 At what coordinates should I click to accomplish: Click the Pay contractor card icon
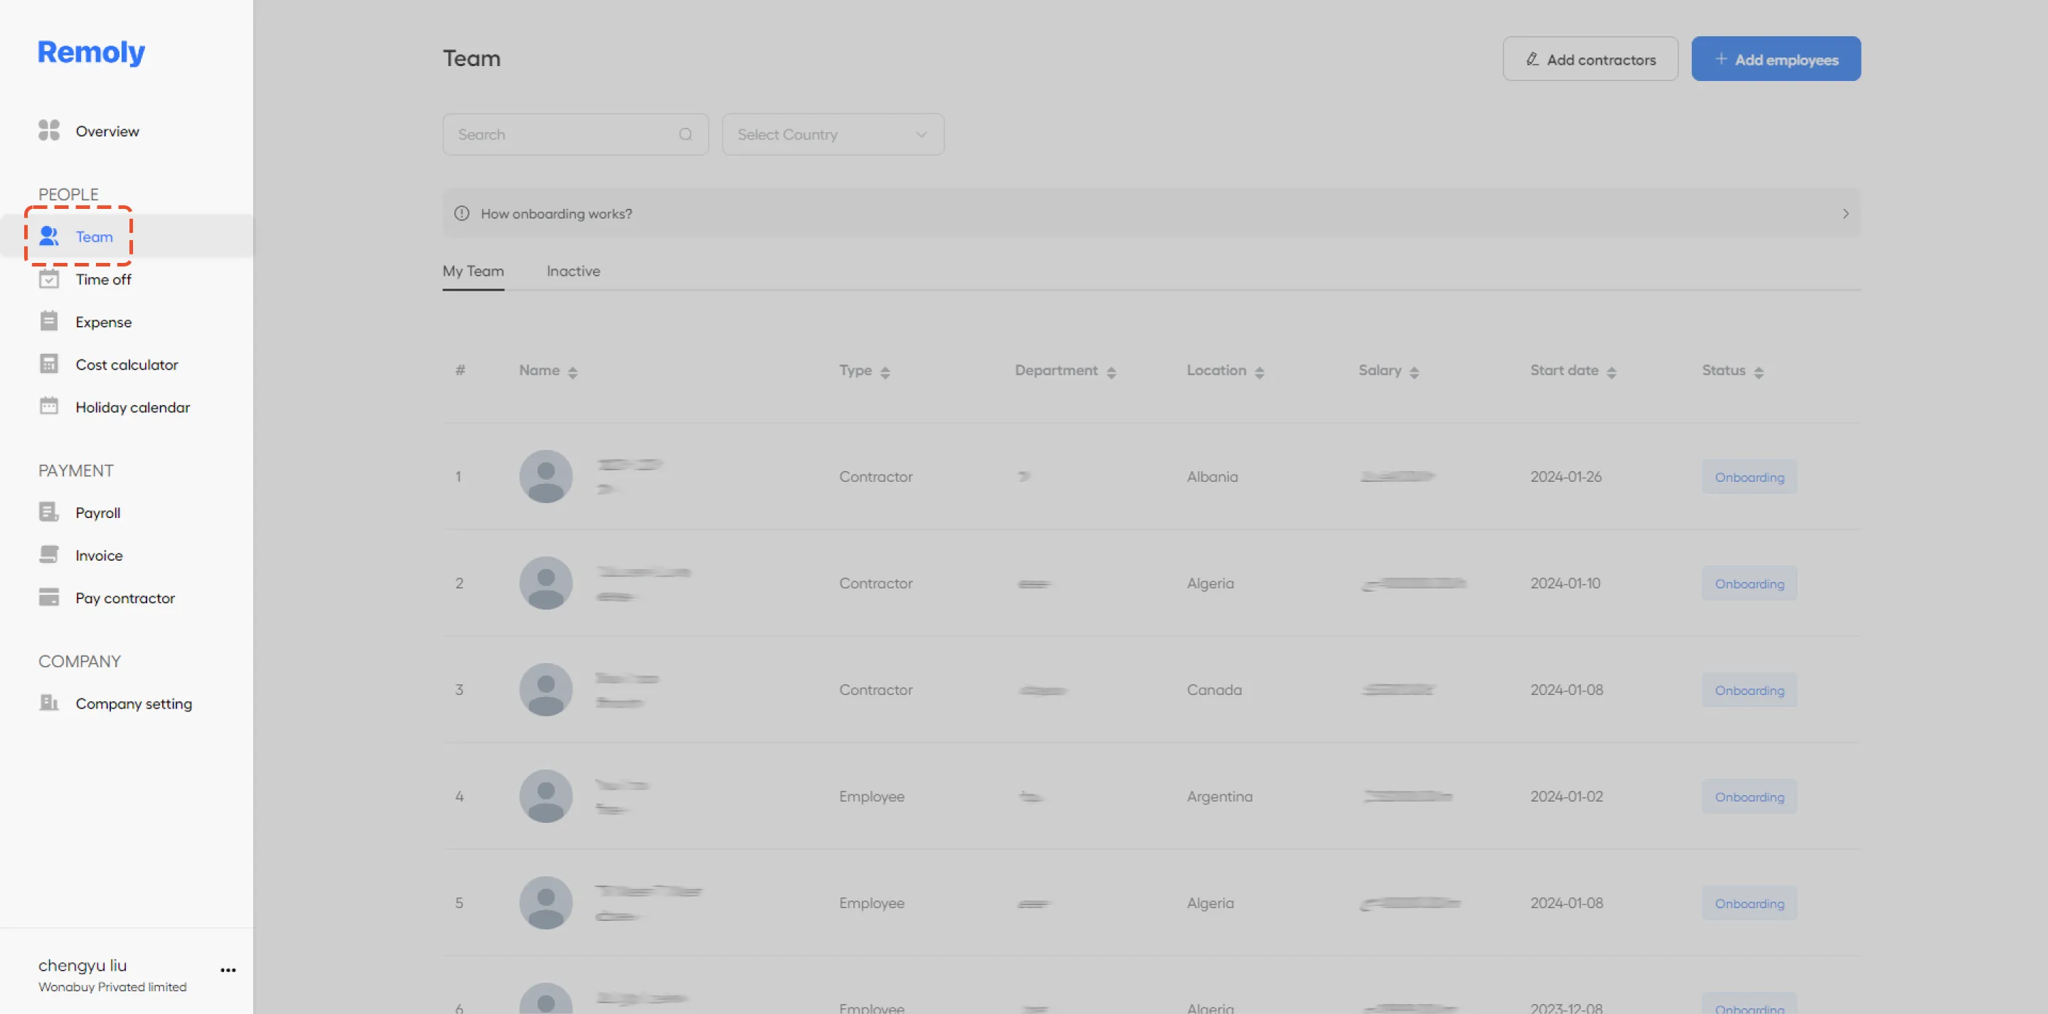tap(49, 597)
